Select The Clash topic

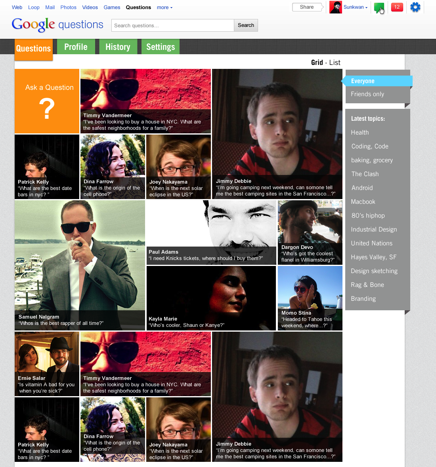[365, 174]
